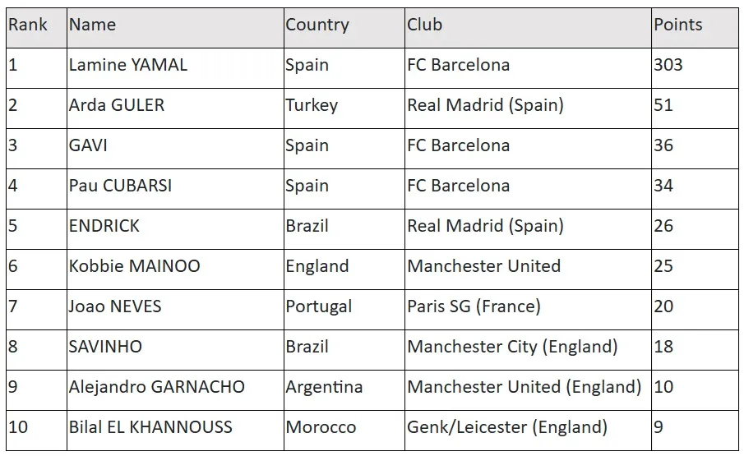Click the Country column header
The image size is (744, 456).
coord(317,25)
